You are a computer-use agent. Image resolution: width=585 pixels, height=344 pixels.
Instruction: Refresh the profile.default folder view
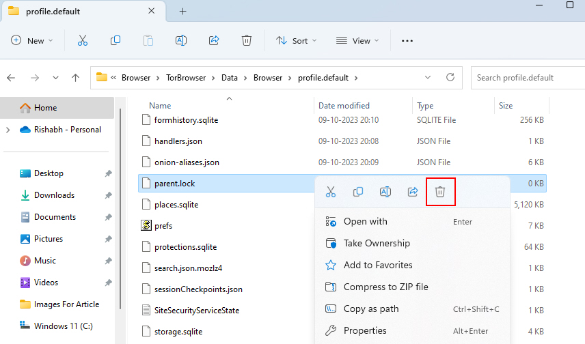click(x=450, y=77)
